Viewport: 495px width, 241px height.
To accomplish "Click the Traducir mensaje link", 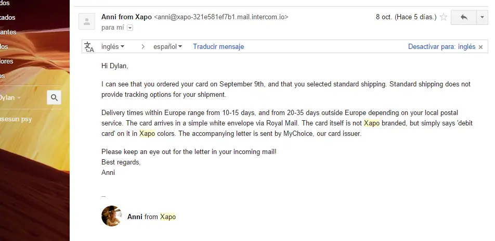I will click(x=218, y=46).
